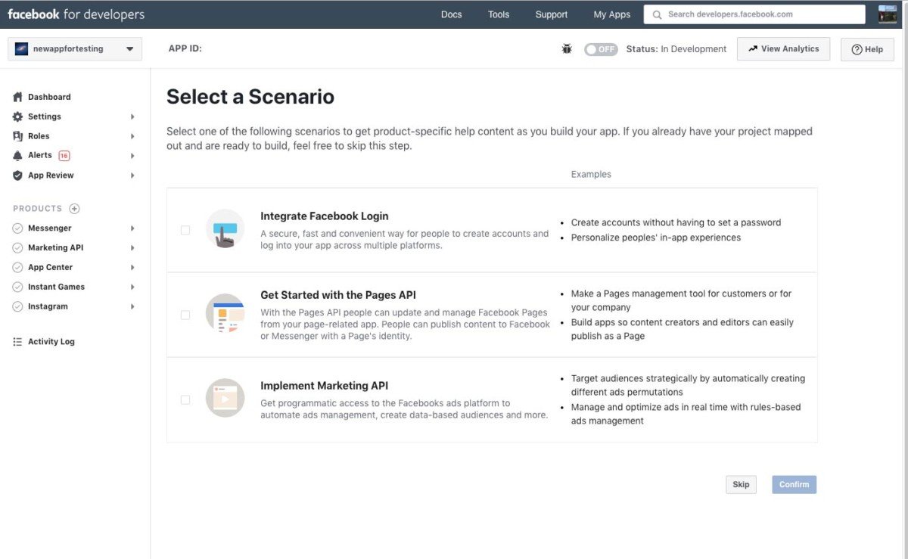Click the Activity Log list icon
This screenshot has width=908, height=559.
click(x=17, y=342)
